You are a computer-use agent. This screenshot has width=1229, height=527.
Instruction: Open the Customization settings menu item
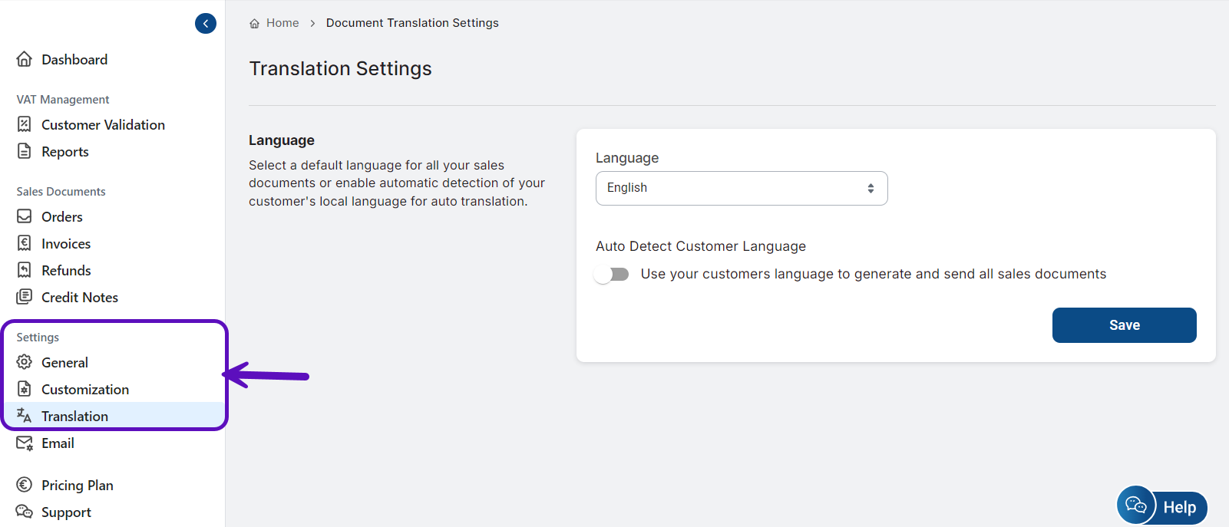pyautogui.click(x=84, y=390)
